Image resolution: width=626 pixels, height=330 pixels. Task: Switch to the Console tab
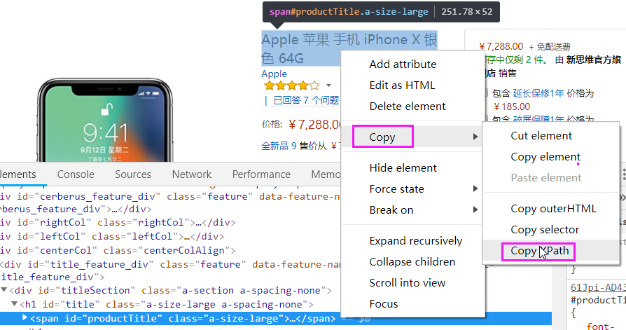tap(76, 174)
